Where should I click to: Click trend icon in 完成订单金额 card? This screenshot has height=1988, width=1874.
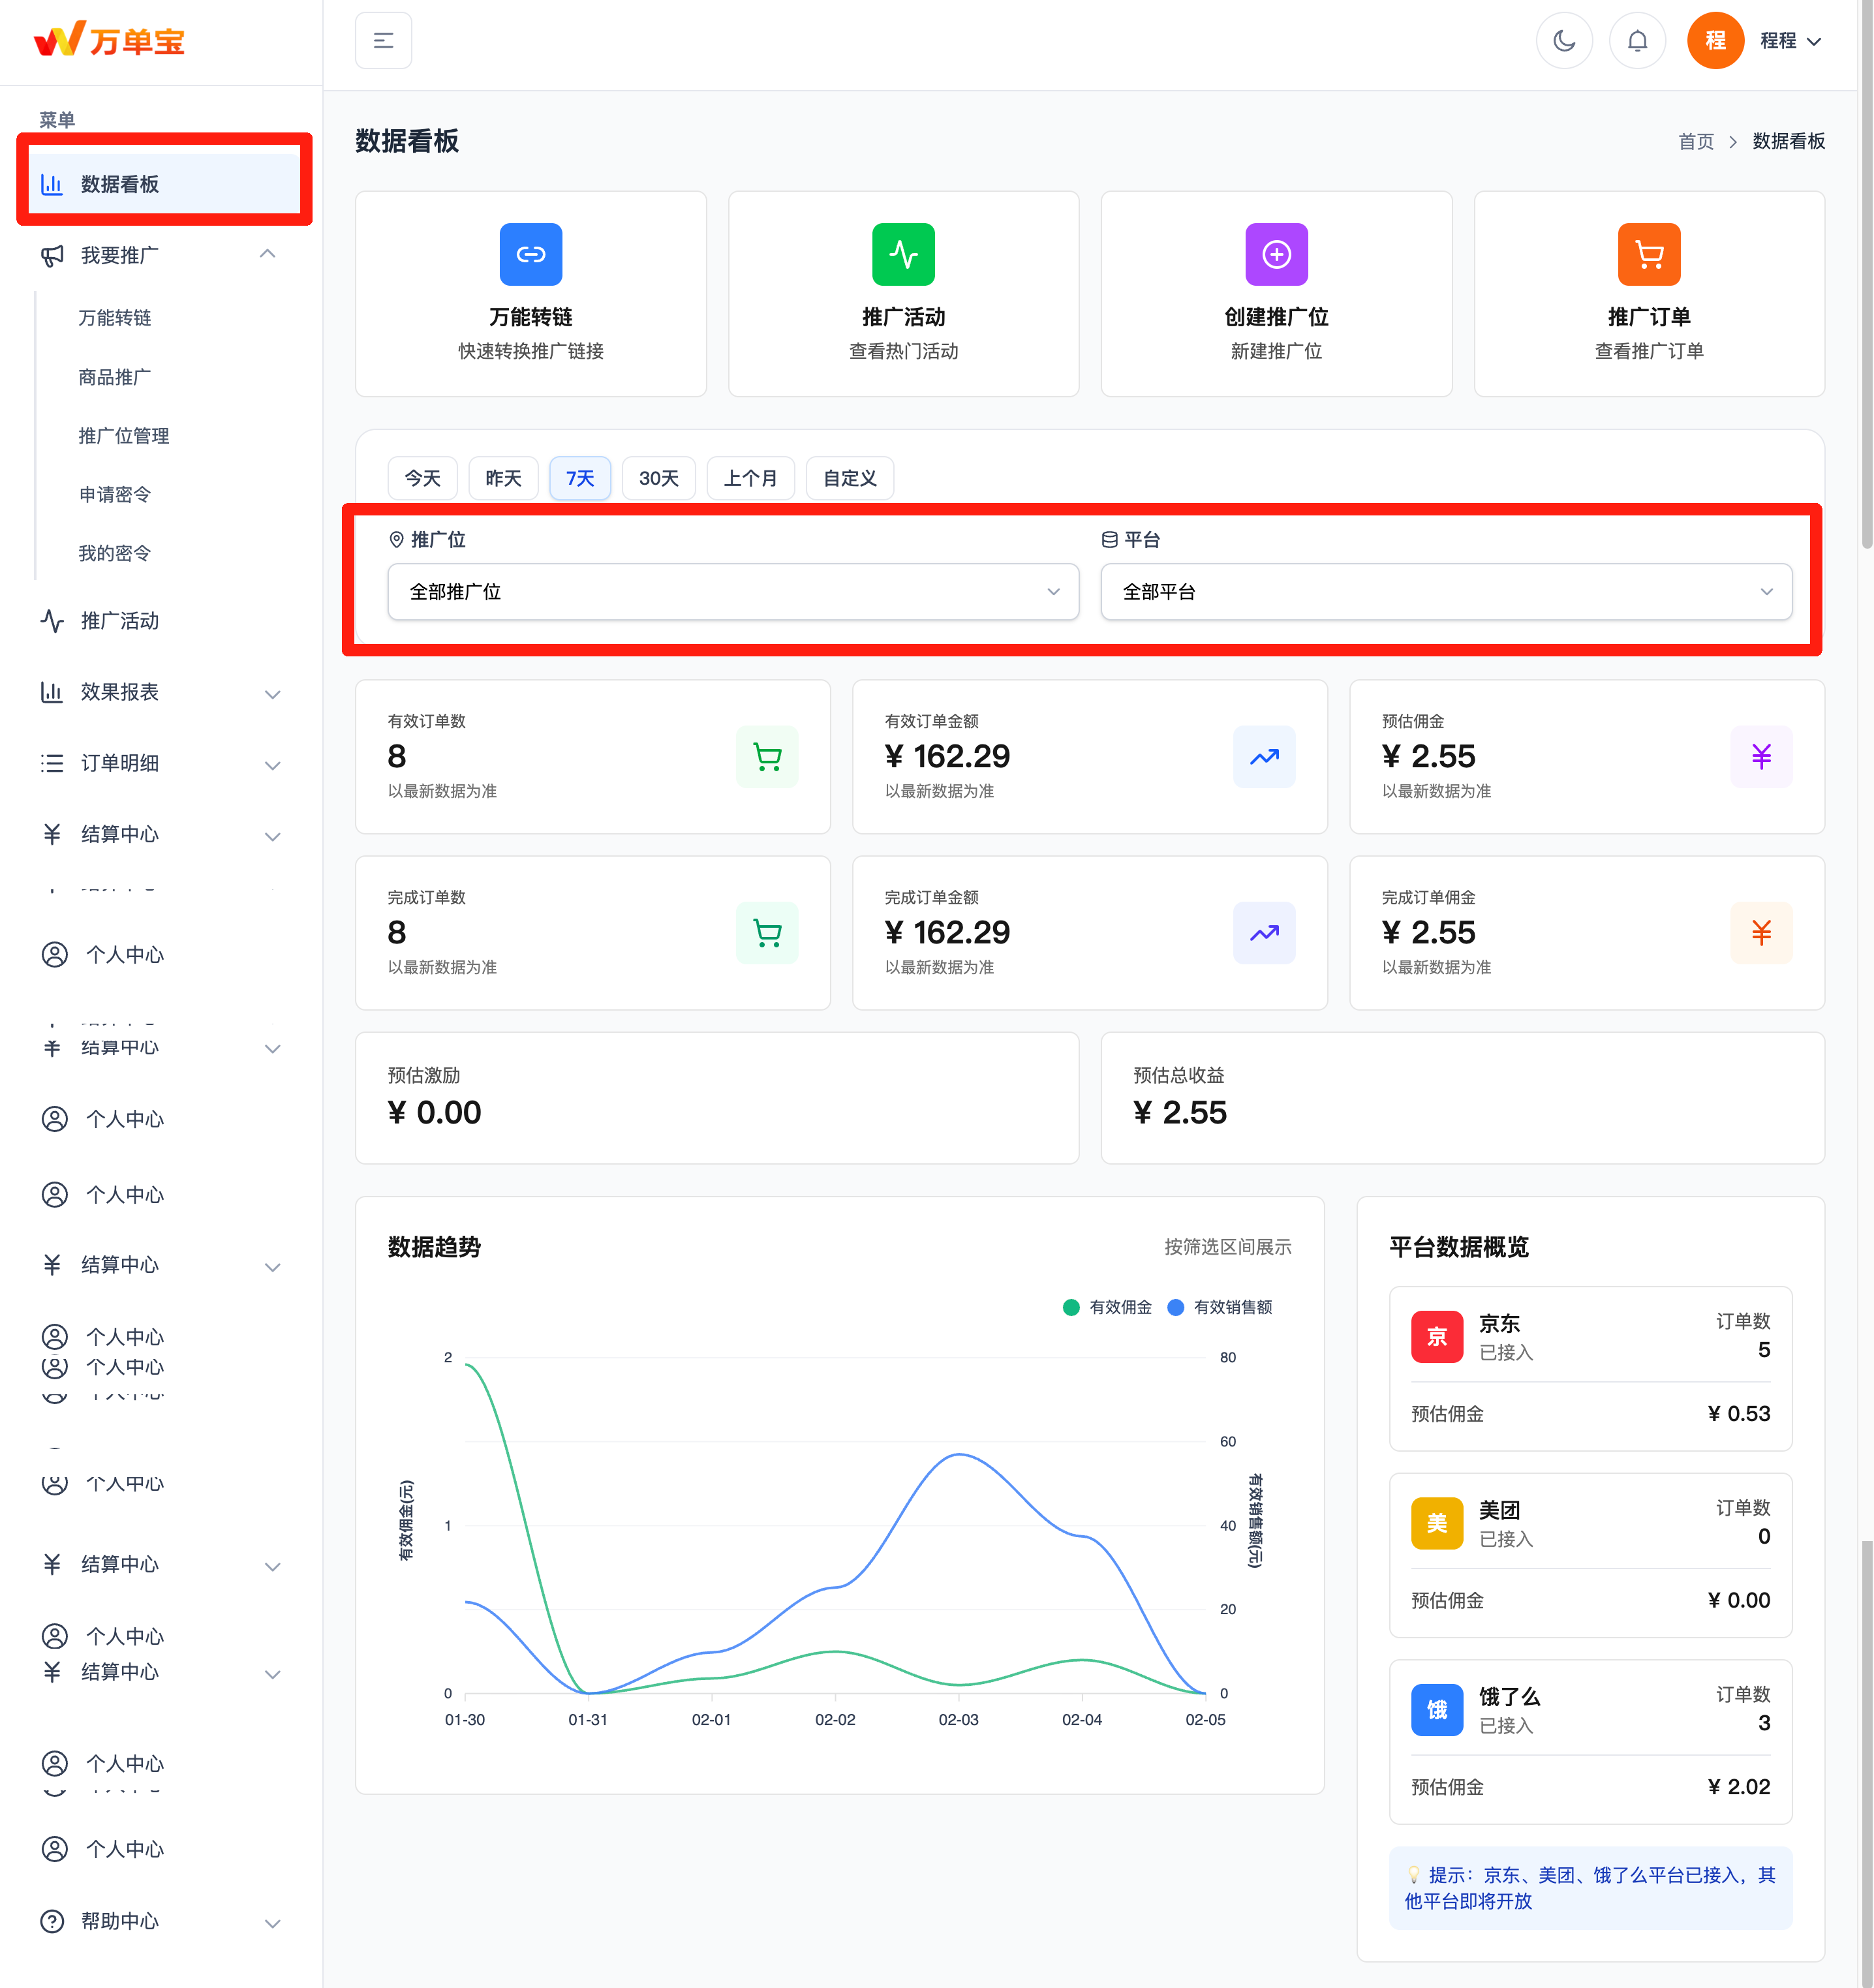coord(1264,933)
